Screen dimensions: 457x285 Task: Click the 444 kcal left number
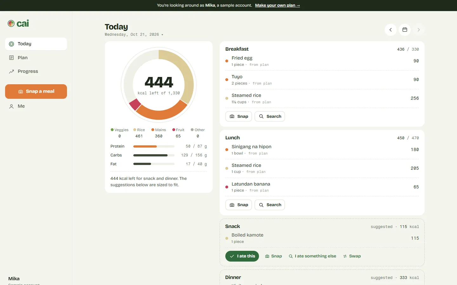tap(159, 82)
